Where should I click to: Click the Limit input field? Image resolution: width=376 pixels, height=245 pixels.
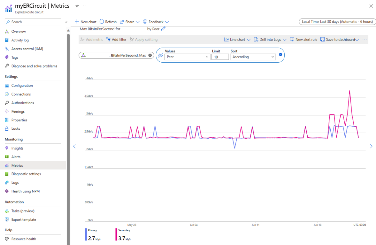[220, 57]
